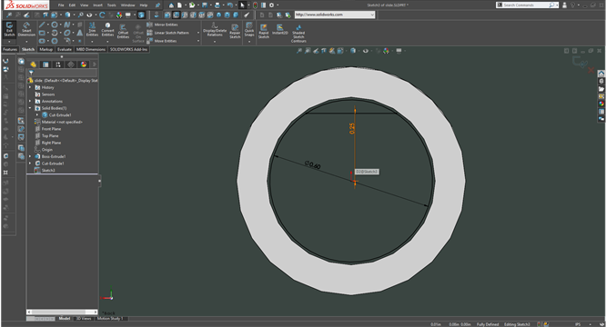Click the Repair Sketch icon
Screen dimensions: 606x327
[x=235, y=31]
